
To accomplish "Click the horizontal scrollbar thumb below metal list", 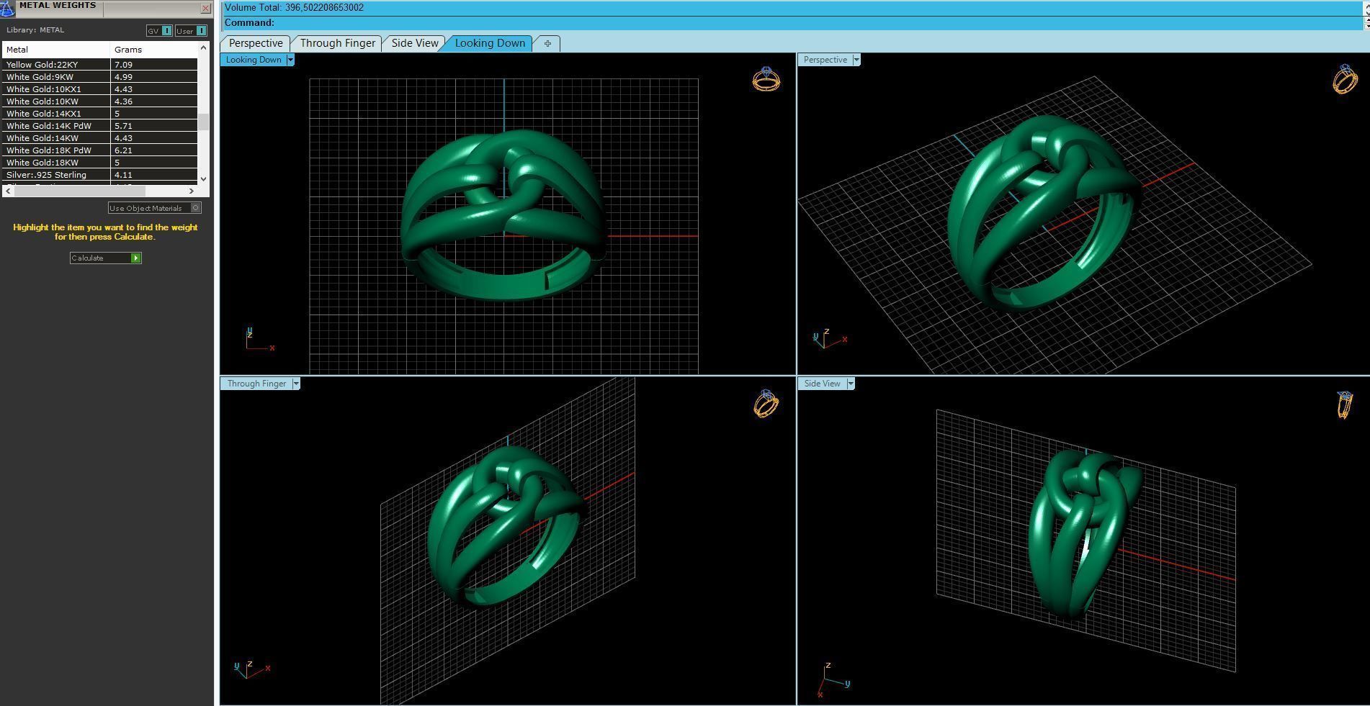I will point(79,191).
